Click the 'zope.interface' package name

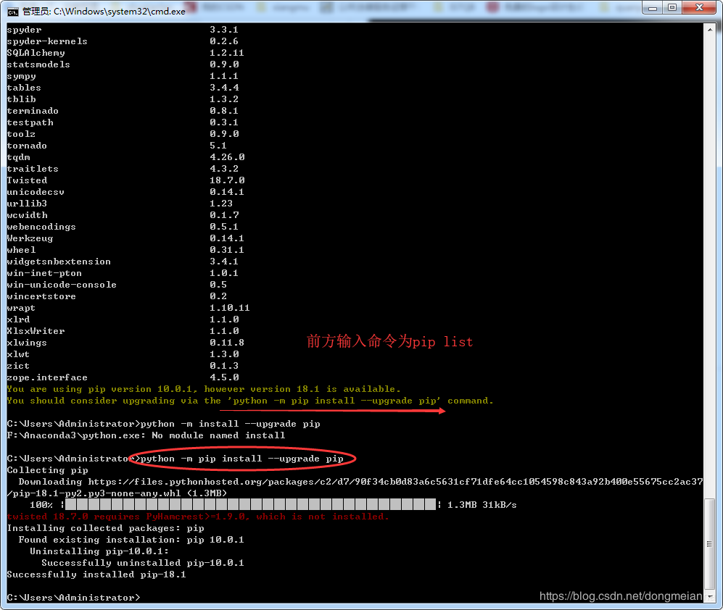pyautogui.click(x=47, y=377)
